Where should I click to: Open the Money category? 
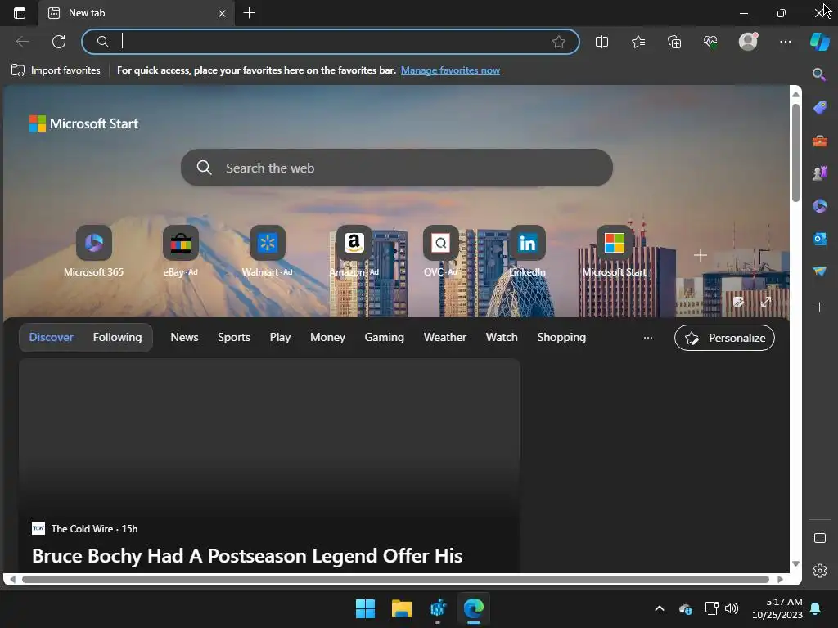coord(327,337)
